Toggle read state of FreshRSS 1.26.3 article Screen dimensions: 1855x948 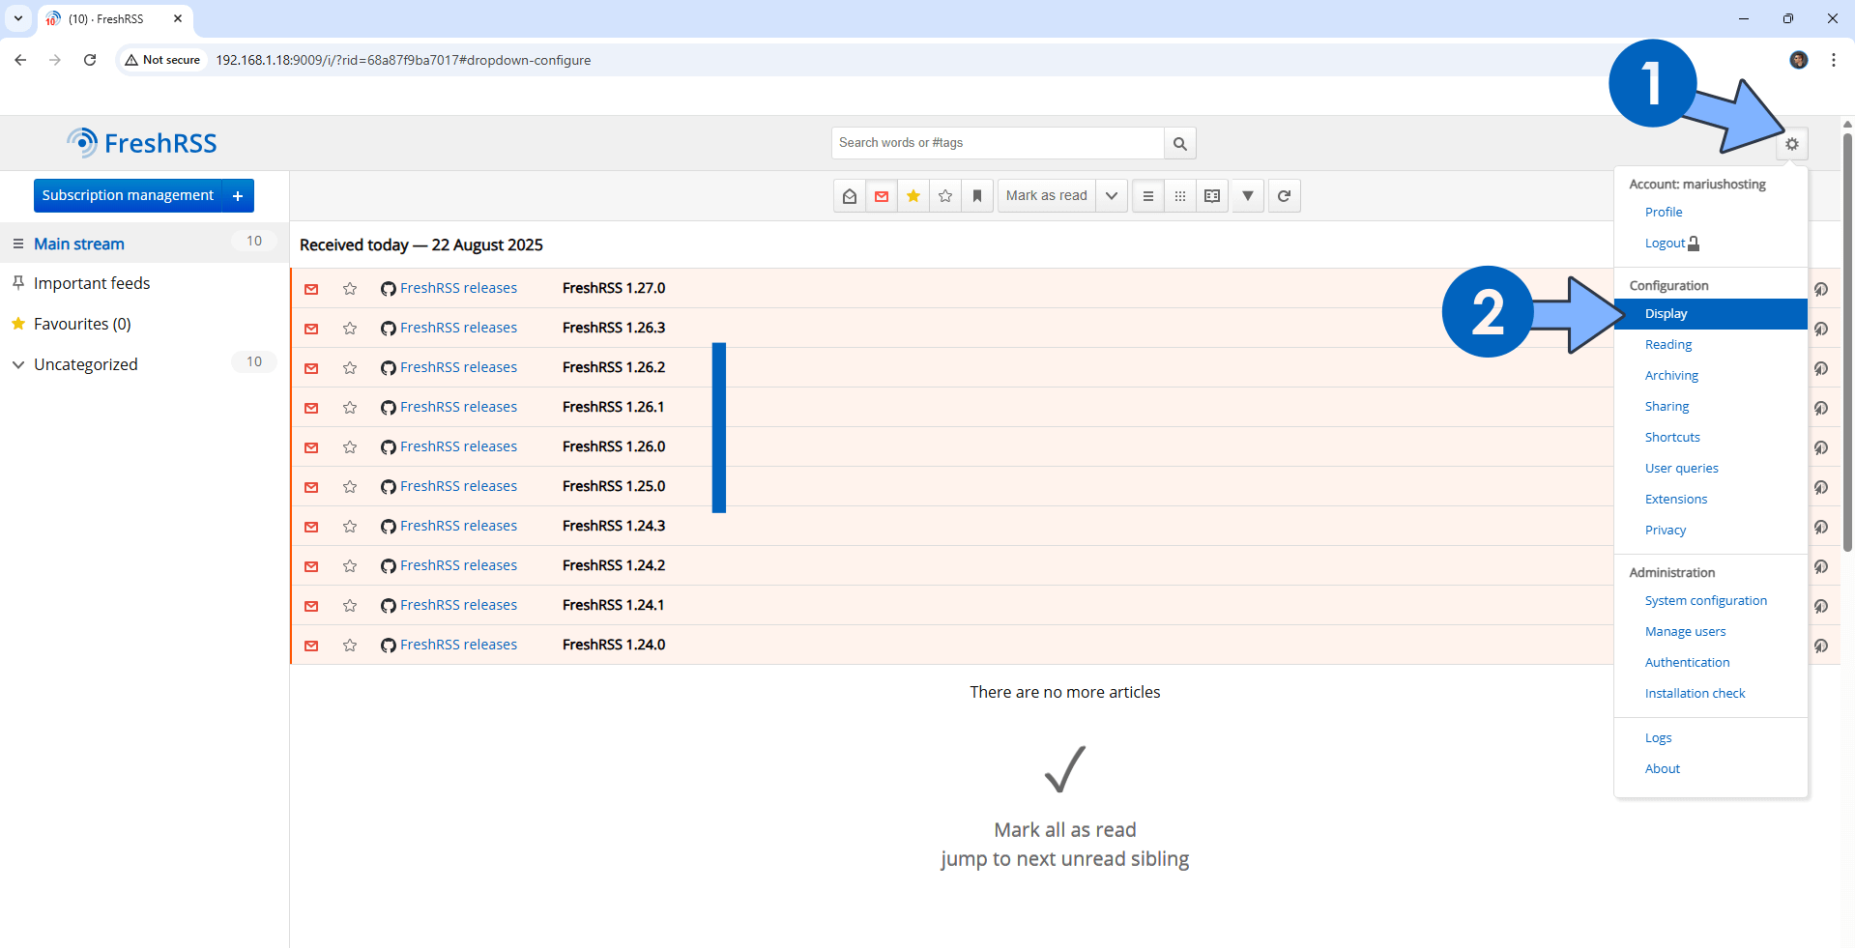[x=311, y=329]
